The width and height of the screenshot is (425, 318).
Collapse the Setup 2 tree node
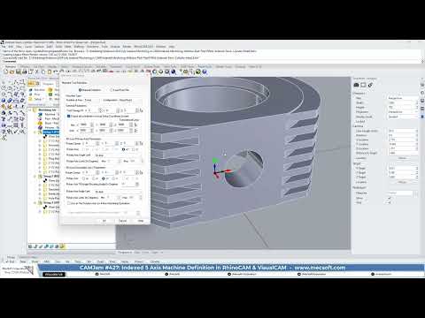tap(35, 176)
